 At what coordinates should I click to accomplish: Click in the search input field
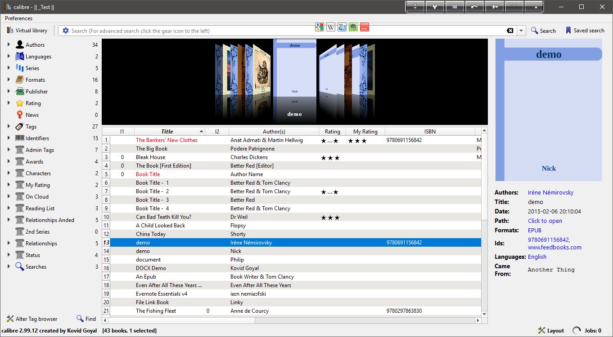click(287, 31)
